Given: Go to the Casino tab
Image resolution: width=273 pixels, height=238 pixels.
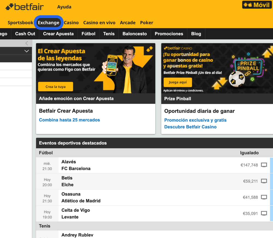Looking at the screenshot, I should tap(71, 23).
